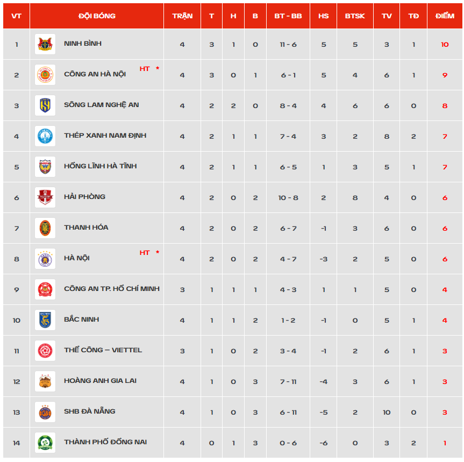Image resolution: width=464 pixels, height=462 pixels.
Task: Click Ninh Bình's points value 10
Action: (x=445, y=45)
